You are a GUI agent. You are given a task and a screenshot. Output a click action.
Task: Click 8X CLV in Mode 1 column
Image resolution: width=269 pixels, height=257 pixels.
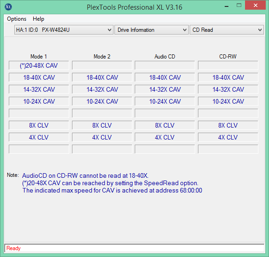point(39,125)
